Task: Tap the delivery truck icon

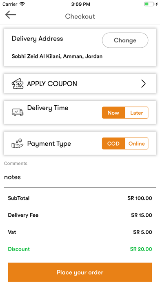Action: click(18, 112)
